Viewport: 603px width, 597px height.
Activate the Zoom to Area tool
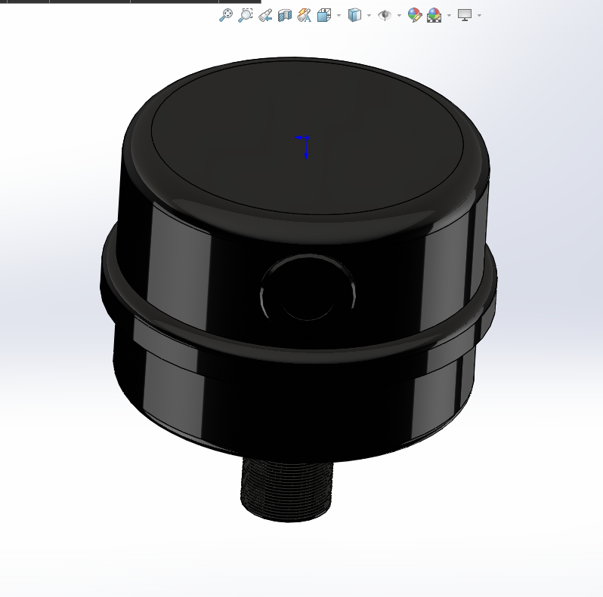tap(245, 15)
